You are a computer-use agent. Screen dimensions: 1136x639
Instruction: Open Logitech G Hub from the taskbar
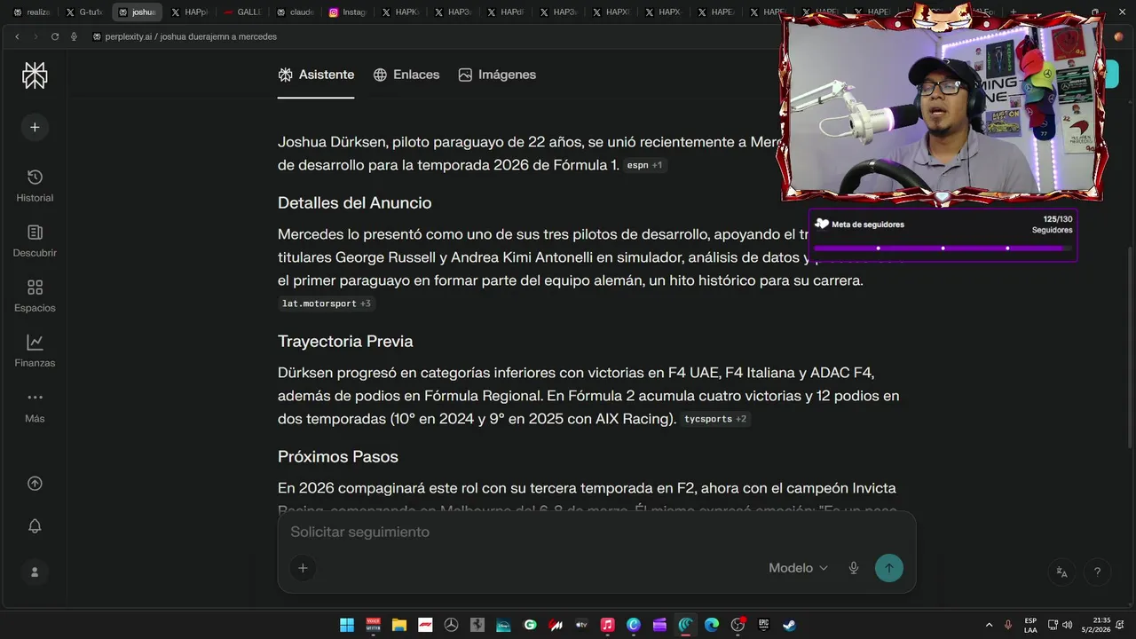tap(530, 625)
